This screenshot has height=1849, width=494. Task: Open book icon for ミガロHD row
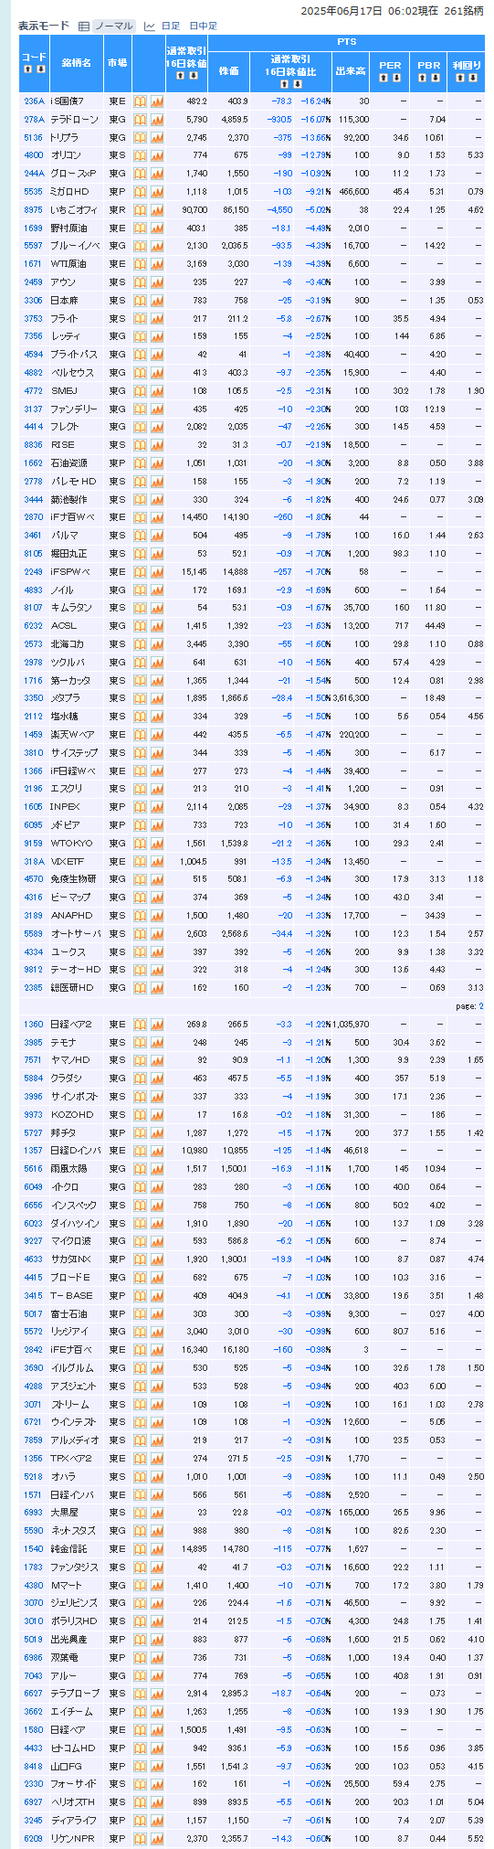pyautogui.click(x=141, y=192)
